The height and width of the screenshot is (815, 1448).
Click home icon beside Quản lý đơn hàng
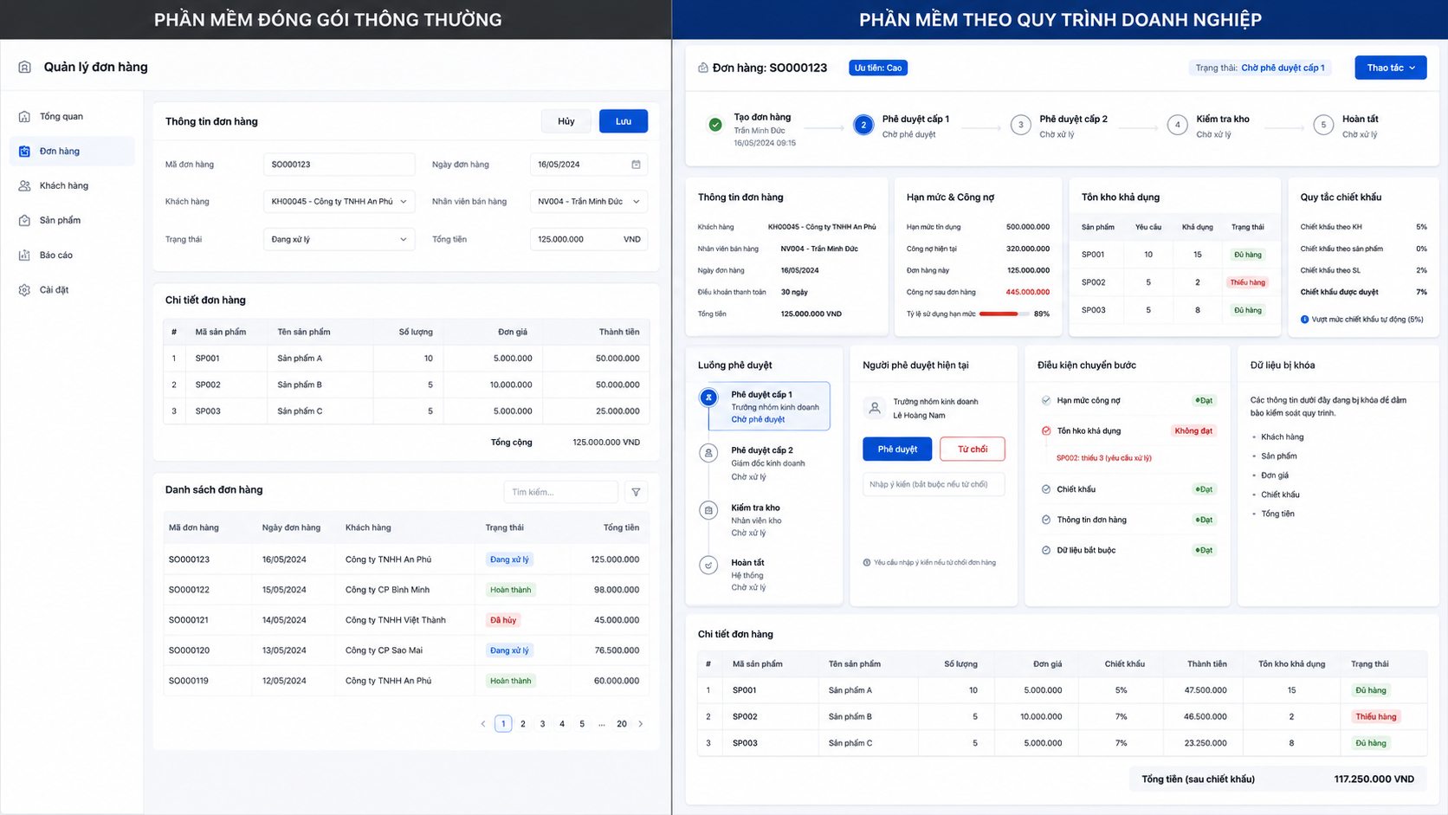[24, 67]
